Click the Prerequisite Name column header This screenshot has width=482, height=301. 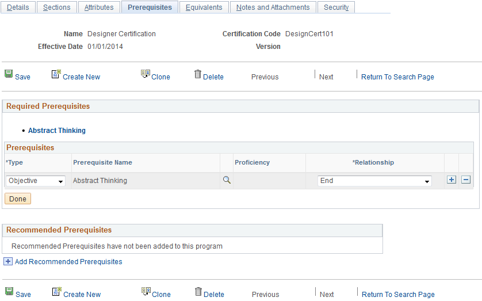pos(103,162)
